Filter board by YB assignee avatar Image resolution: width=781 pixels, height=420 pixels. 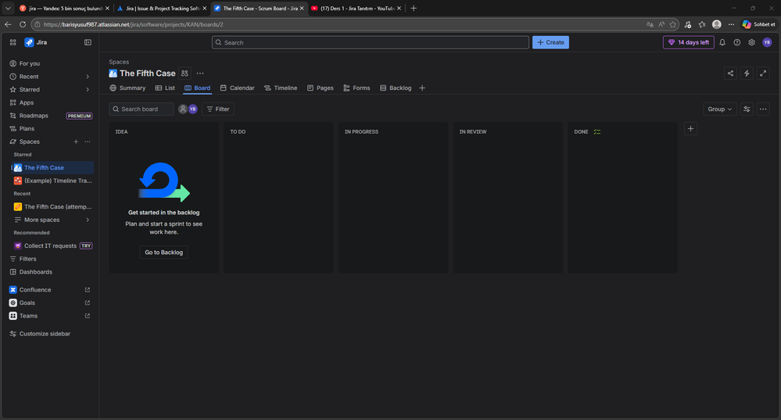click(193, 109)
